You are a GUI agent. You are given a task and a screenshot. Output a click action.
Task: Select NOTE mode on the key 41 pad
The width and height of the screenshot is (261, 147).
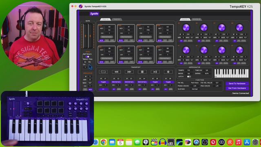[x=121, y=40]
